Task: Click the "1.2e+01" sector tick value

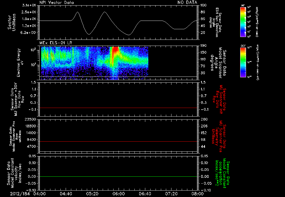Action: pyautogui.click(x=29, y=26)
